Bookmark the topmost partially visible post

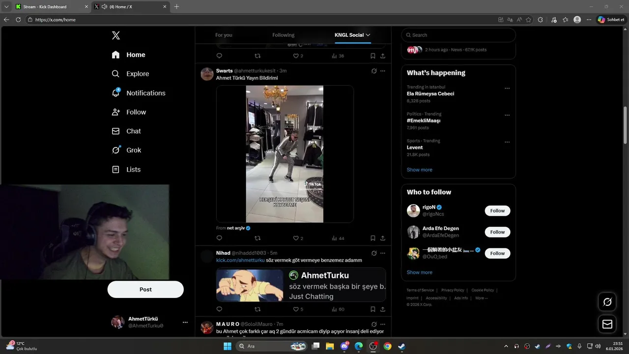373,56
